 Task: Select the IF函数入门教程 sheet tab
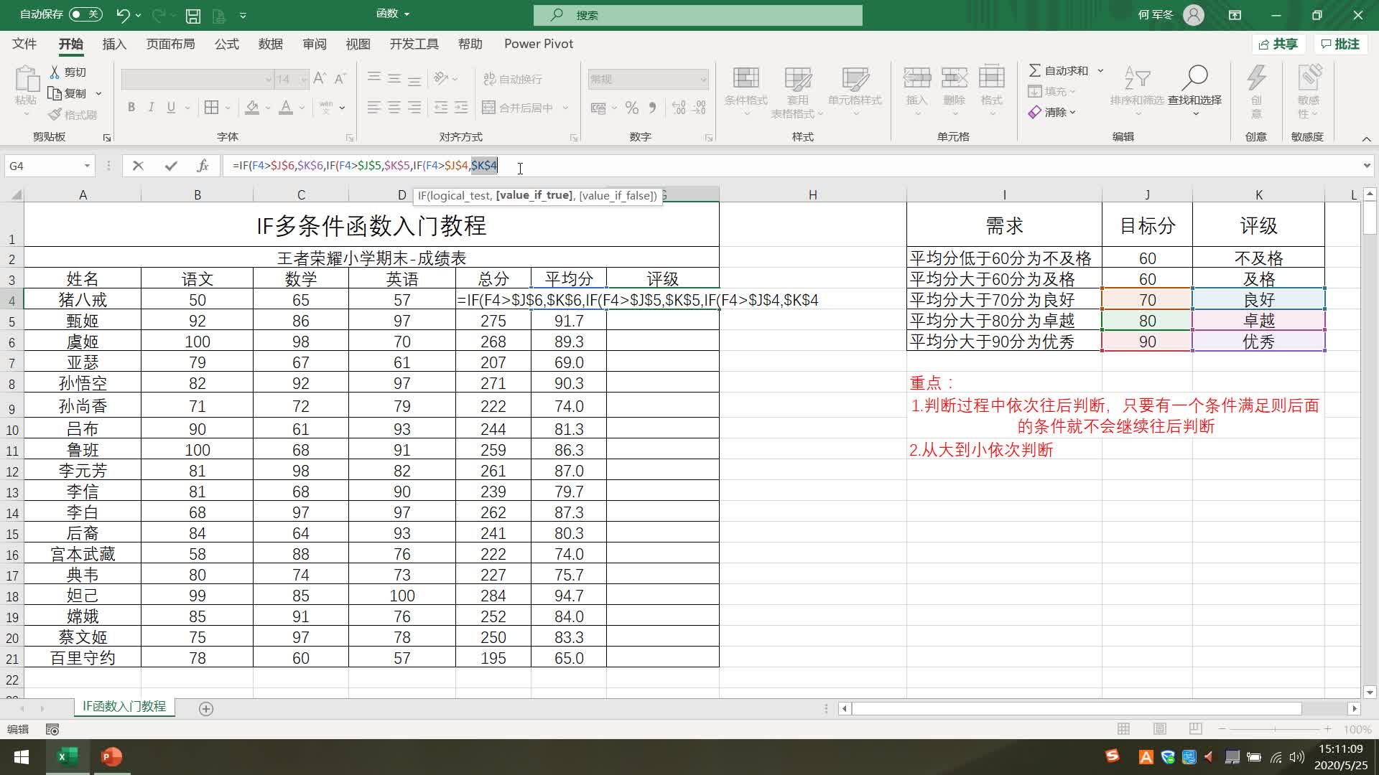[x=124, y=707]
